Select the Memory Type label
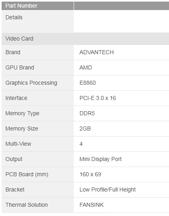Image resolution: width=169 pixels, height=216 pixels. (22, 114)
